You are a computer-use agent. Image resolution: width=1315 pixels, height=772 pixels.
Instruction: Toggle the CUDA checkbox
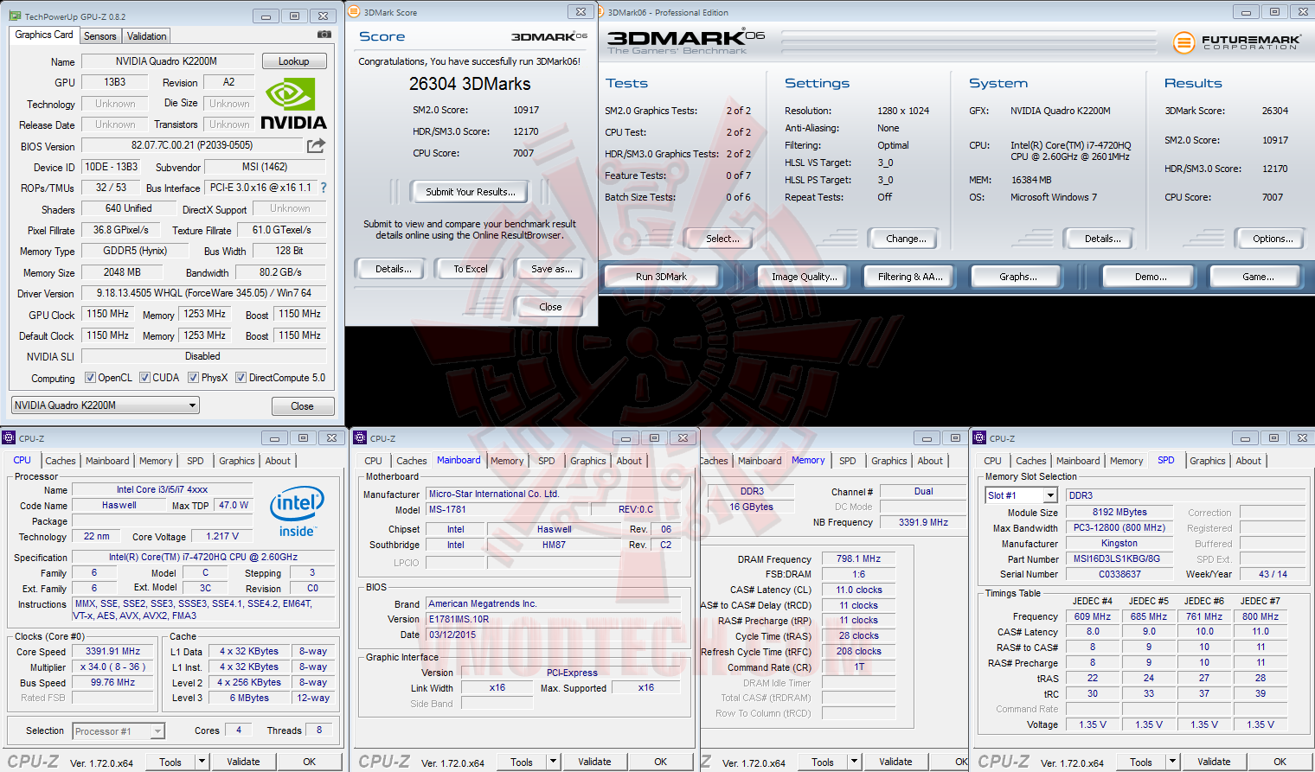tap(144, 378)
